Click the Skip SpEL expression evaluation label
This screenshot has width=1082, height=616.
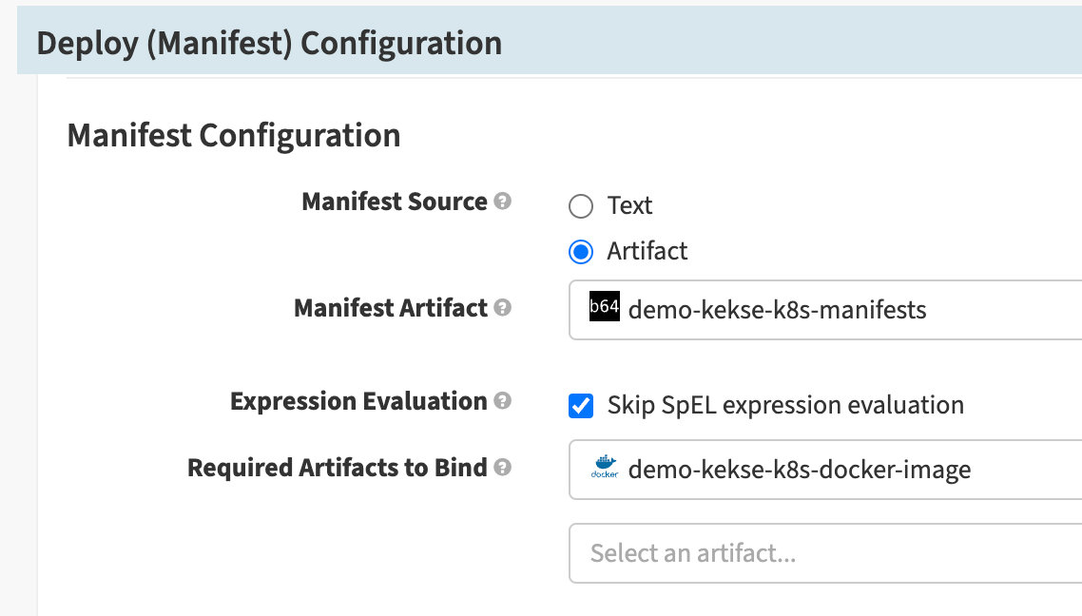(784, 405)
